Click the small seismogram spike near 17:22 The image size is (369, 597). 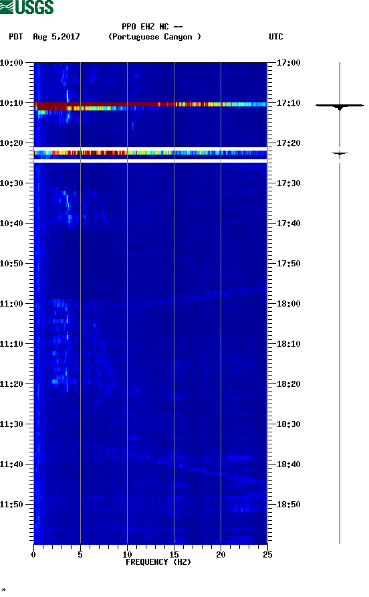340,153
